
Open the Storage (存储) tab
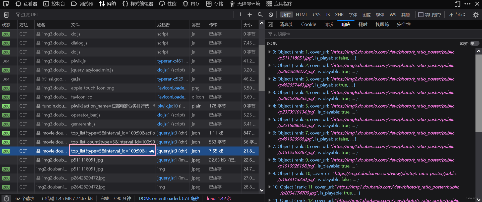[215, 4]
